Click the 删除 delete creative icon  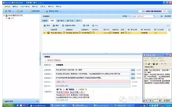[x=54, y=26]
